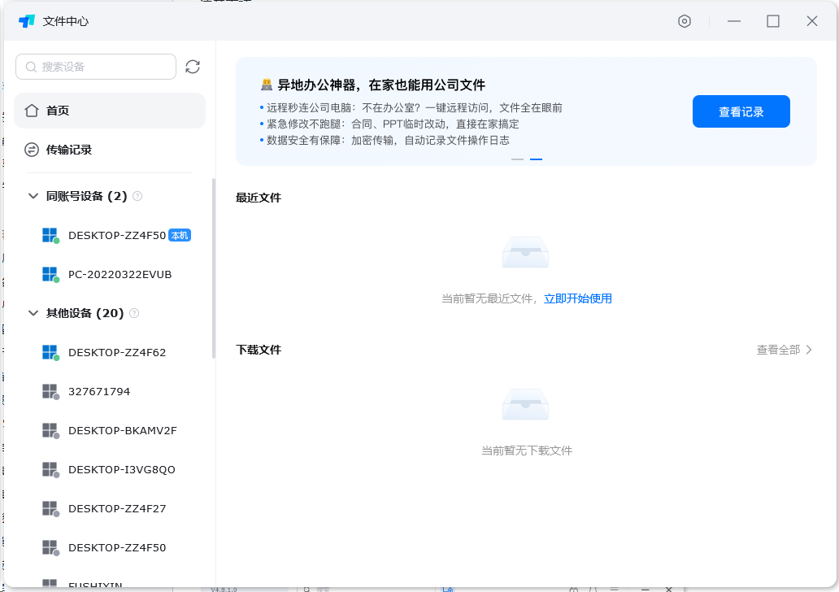Image resolution: width=839 pixels, height=592 pixels.
Task: Close the 文件中心 window
Action: click(812, 21)
